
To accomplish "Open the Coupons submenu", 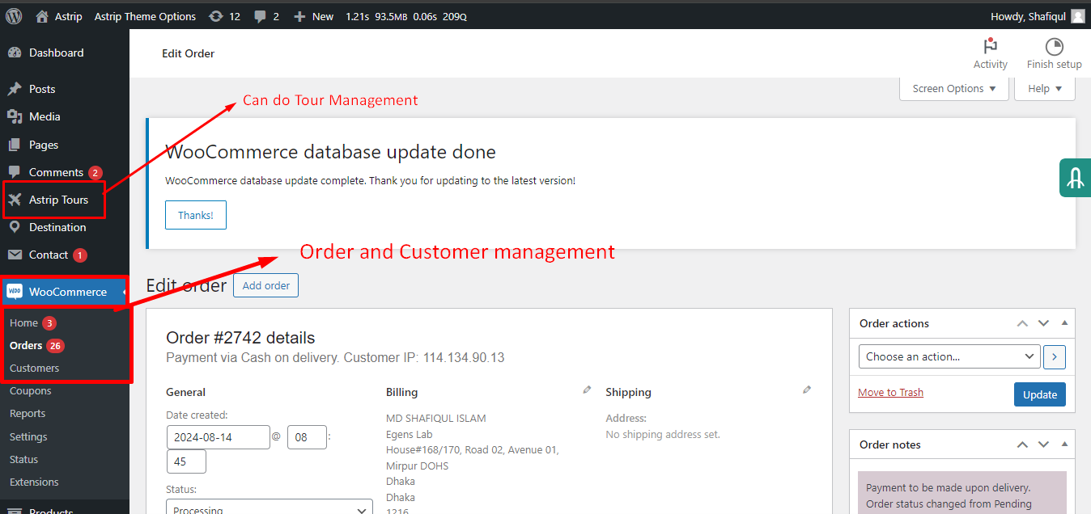I will click(30, 390).
